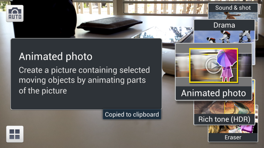Tap the description panel's pointer arrow
Screen dimensions: 264x148
click(164, 73)
